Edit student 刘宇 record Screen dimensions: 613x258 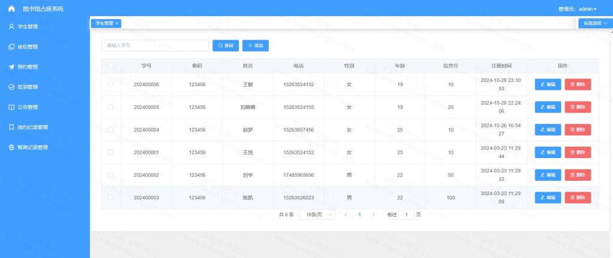point(548,175)
